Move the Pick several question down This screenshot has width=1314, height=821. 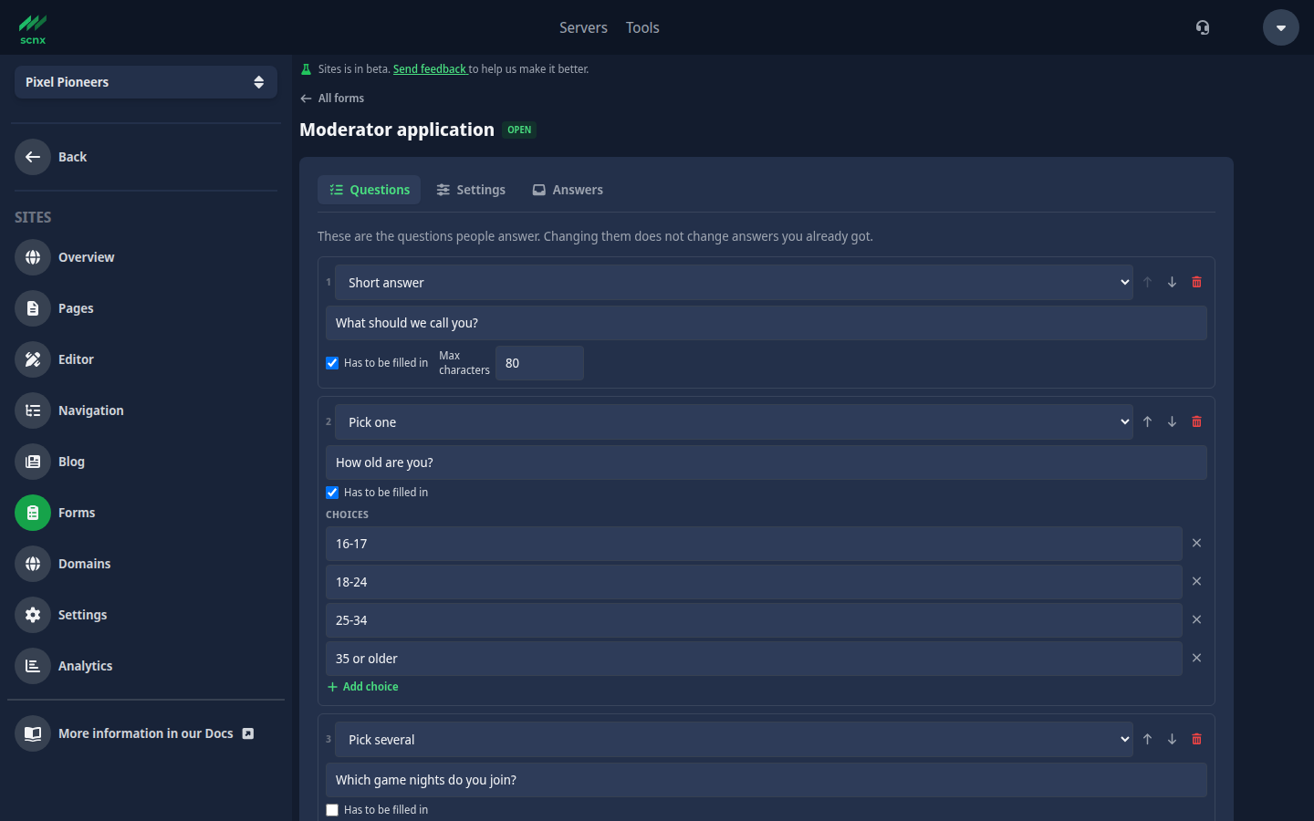[1172, 740]
